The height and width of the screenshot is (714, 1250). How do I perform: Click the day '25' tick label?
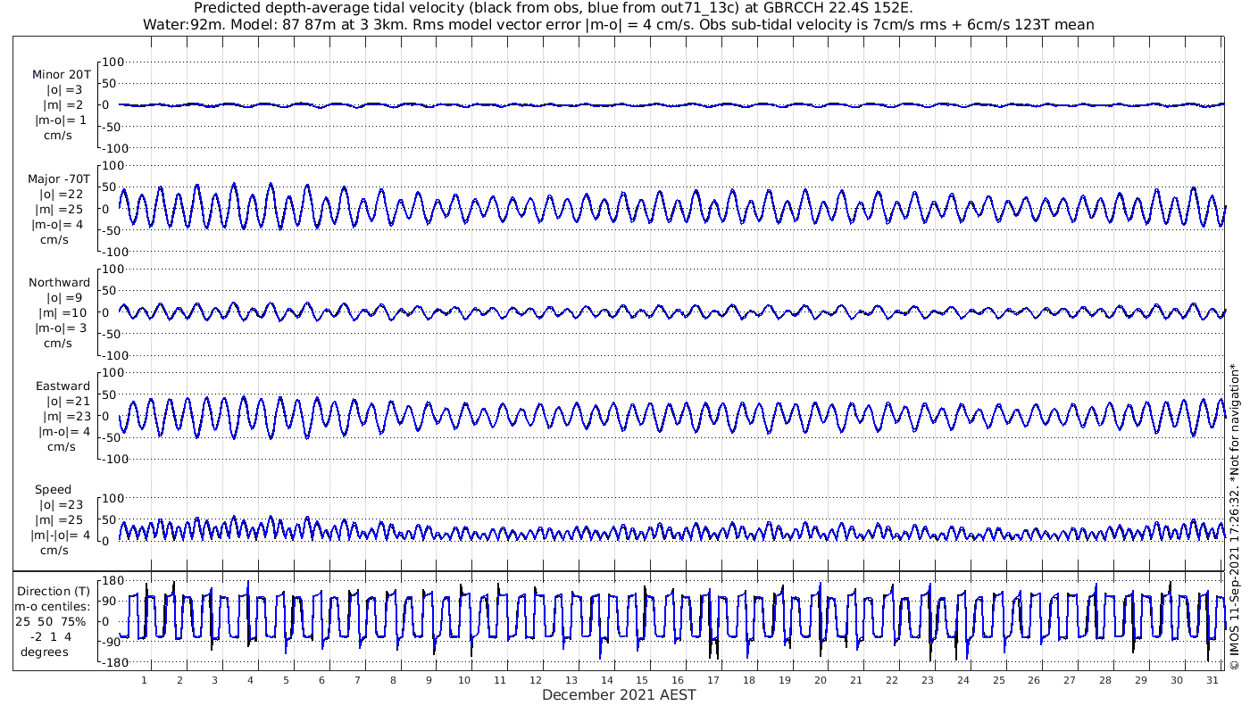click(998, 680)
